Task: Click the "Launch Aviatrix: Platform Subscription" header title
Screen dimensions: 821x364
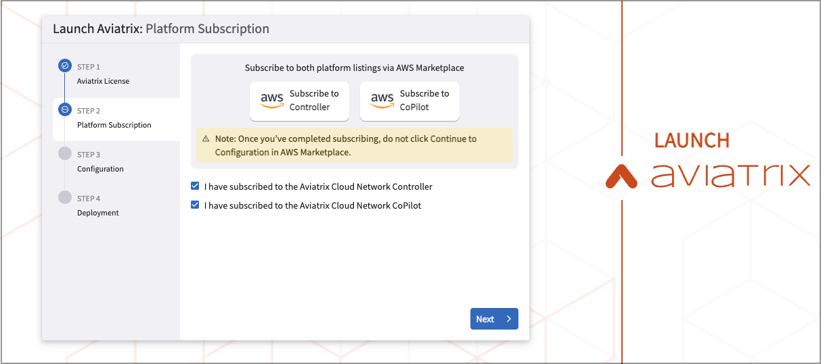Action: 161,29
